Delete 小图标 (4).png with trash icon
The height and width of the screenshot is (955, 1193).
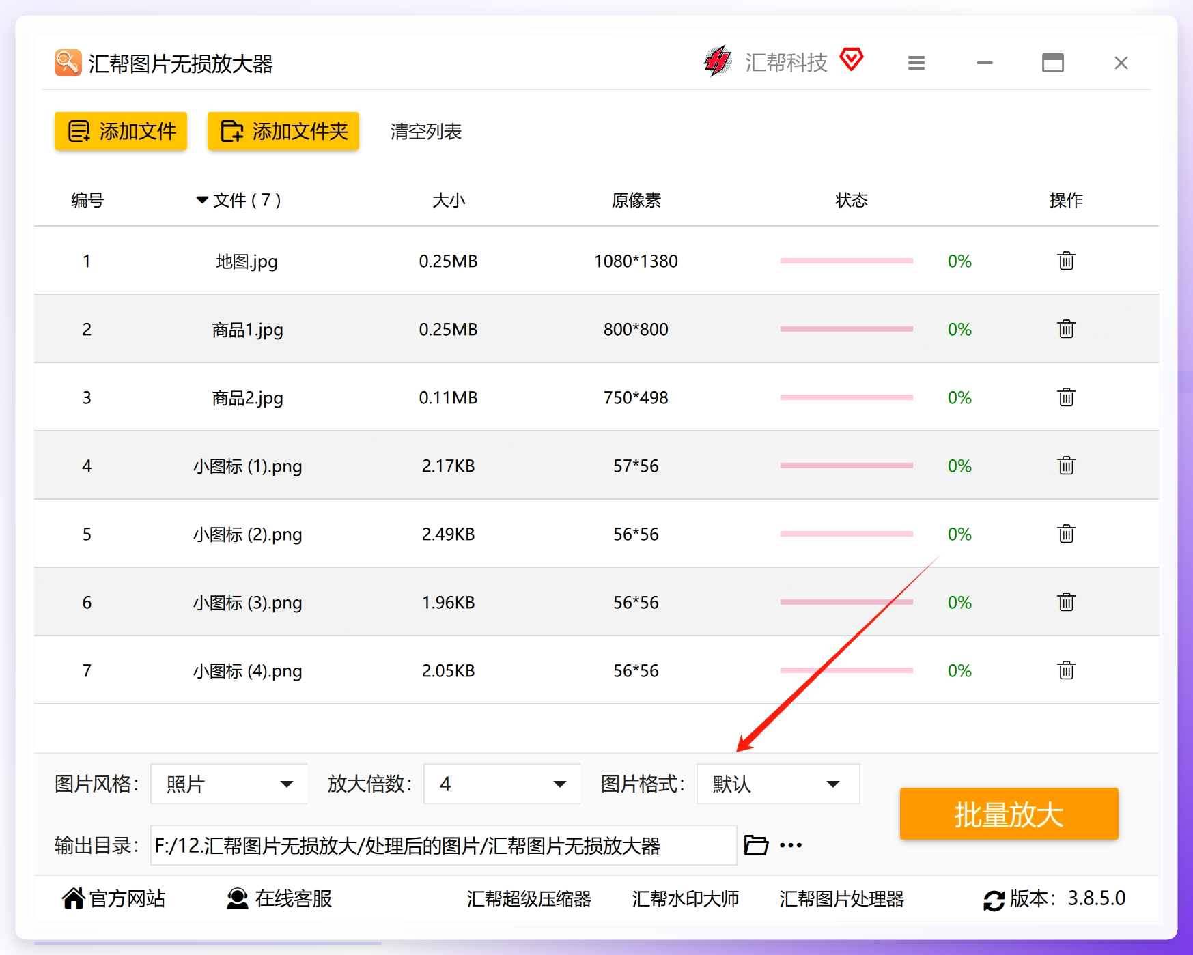point(1066,670)
